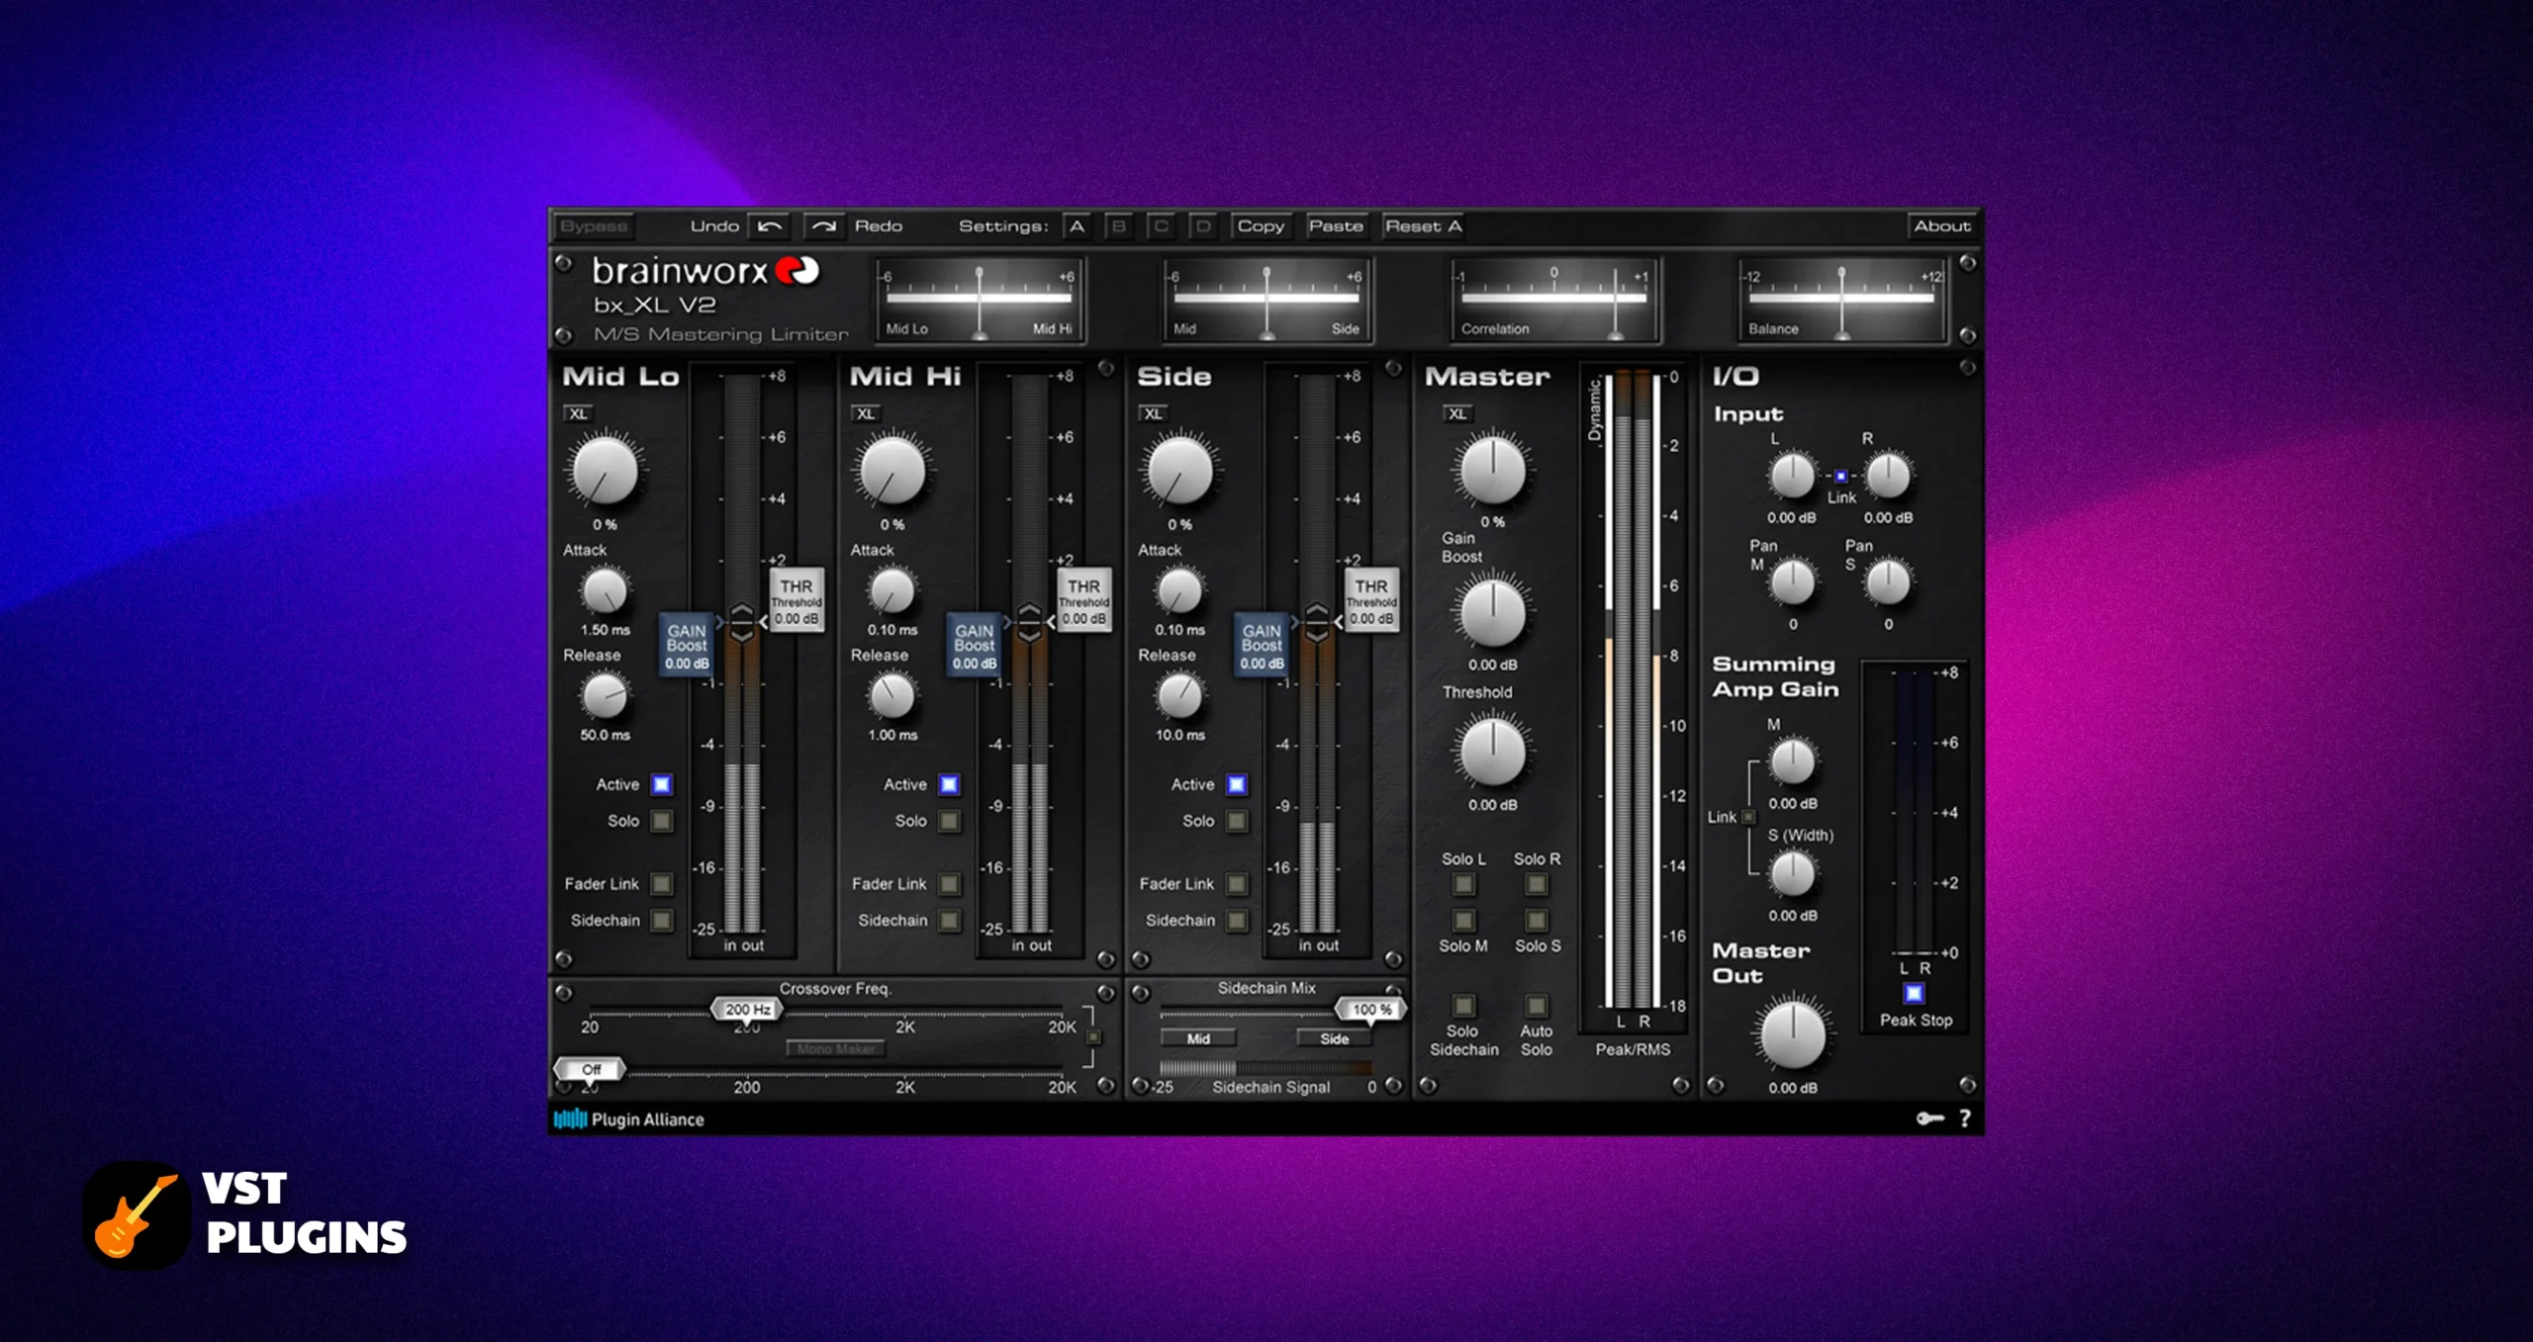The image size is (2533, 1342).
Task: Toggle Side Active checkbox
Action: point(1237,784)
